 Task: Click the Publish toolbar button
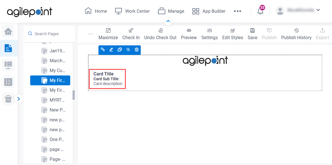click(269, 34)
